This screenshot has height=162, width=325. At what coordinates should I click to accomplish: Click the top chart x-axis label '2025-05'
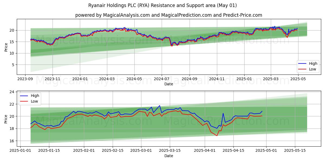(298, 79)
